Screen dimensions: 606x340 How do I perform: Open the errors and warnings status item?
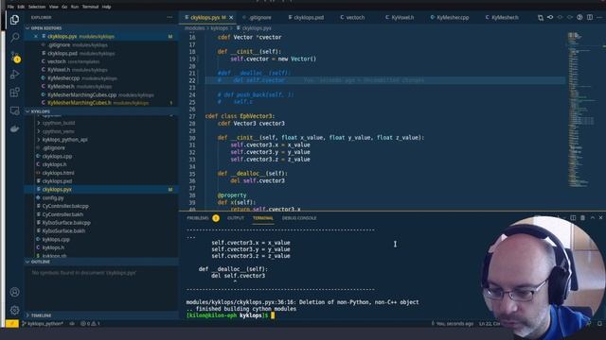point(90,323)
